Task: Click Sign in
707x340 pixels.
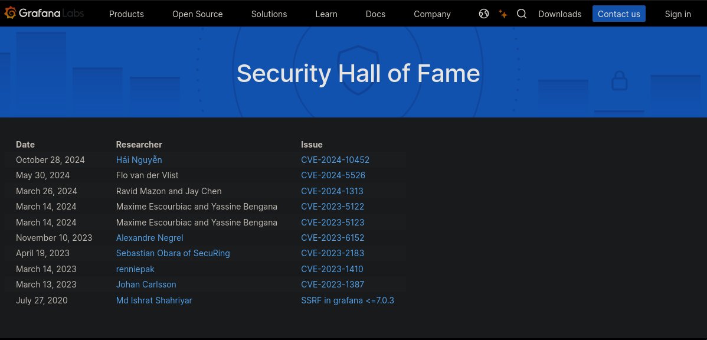Action: [677, 14]
